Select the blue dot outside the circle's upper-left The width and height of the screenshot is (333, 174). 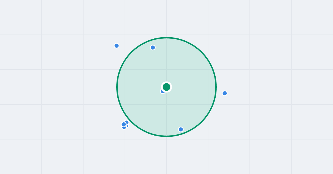point(117,46)
